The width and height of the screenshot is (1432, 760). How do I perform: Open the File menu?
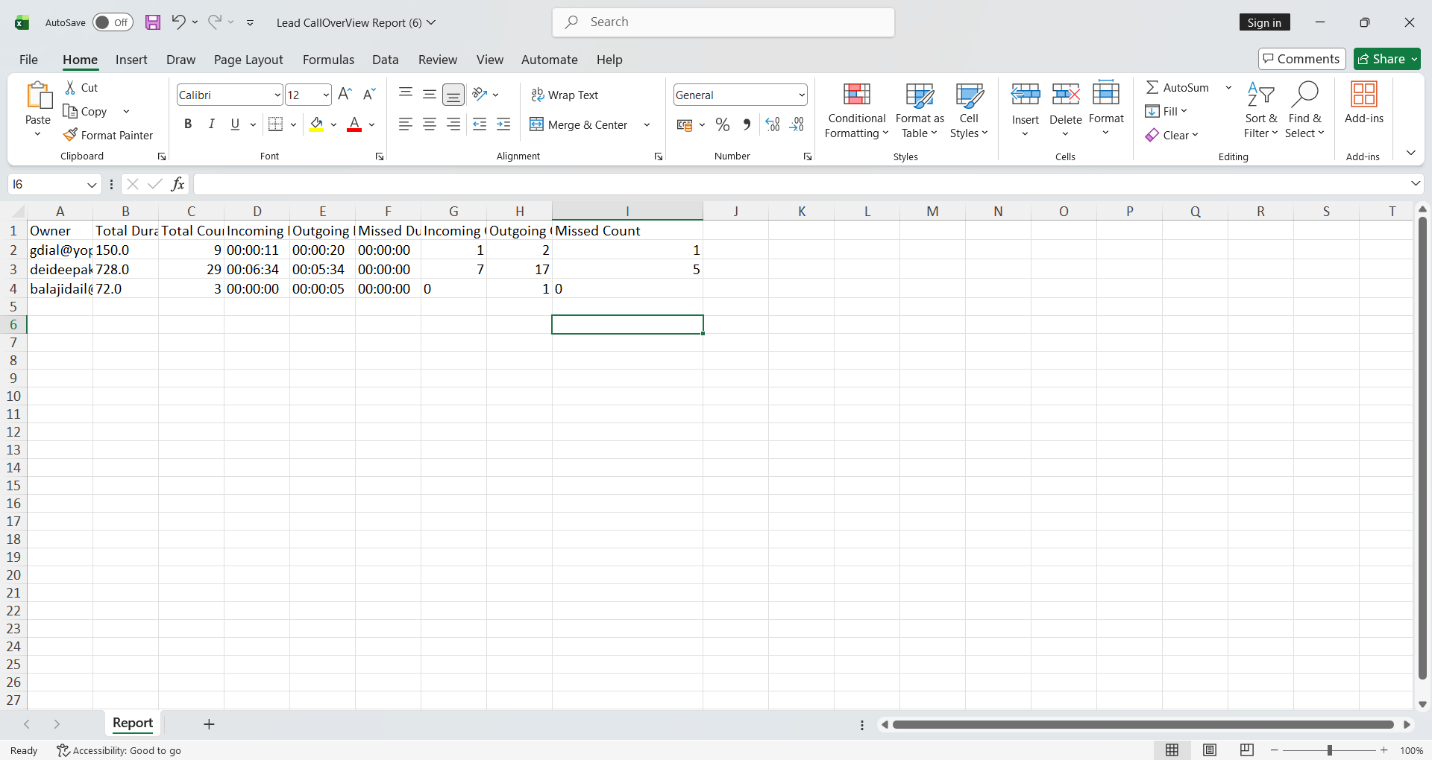(x=28, y=60)
